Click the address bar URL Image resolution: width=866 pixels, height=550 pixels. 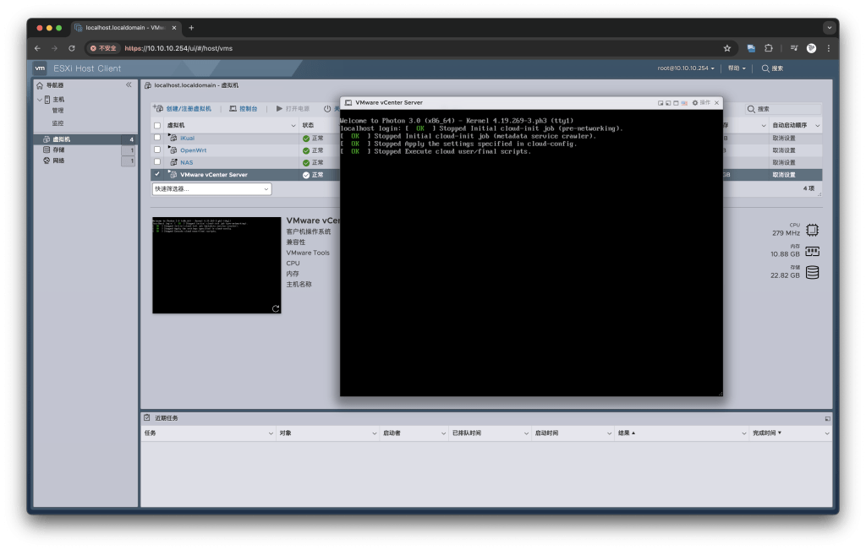[178, 48]
